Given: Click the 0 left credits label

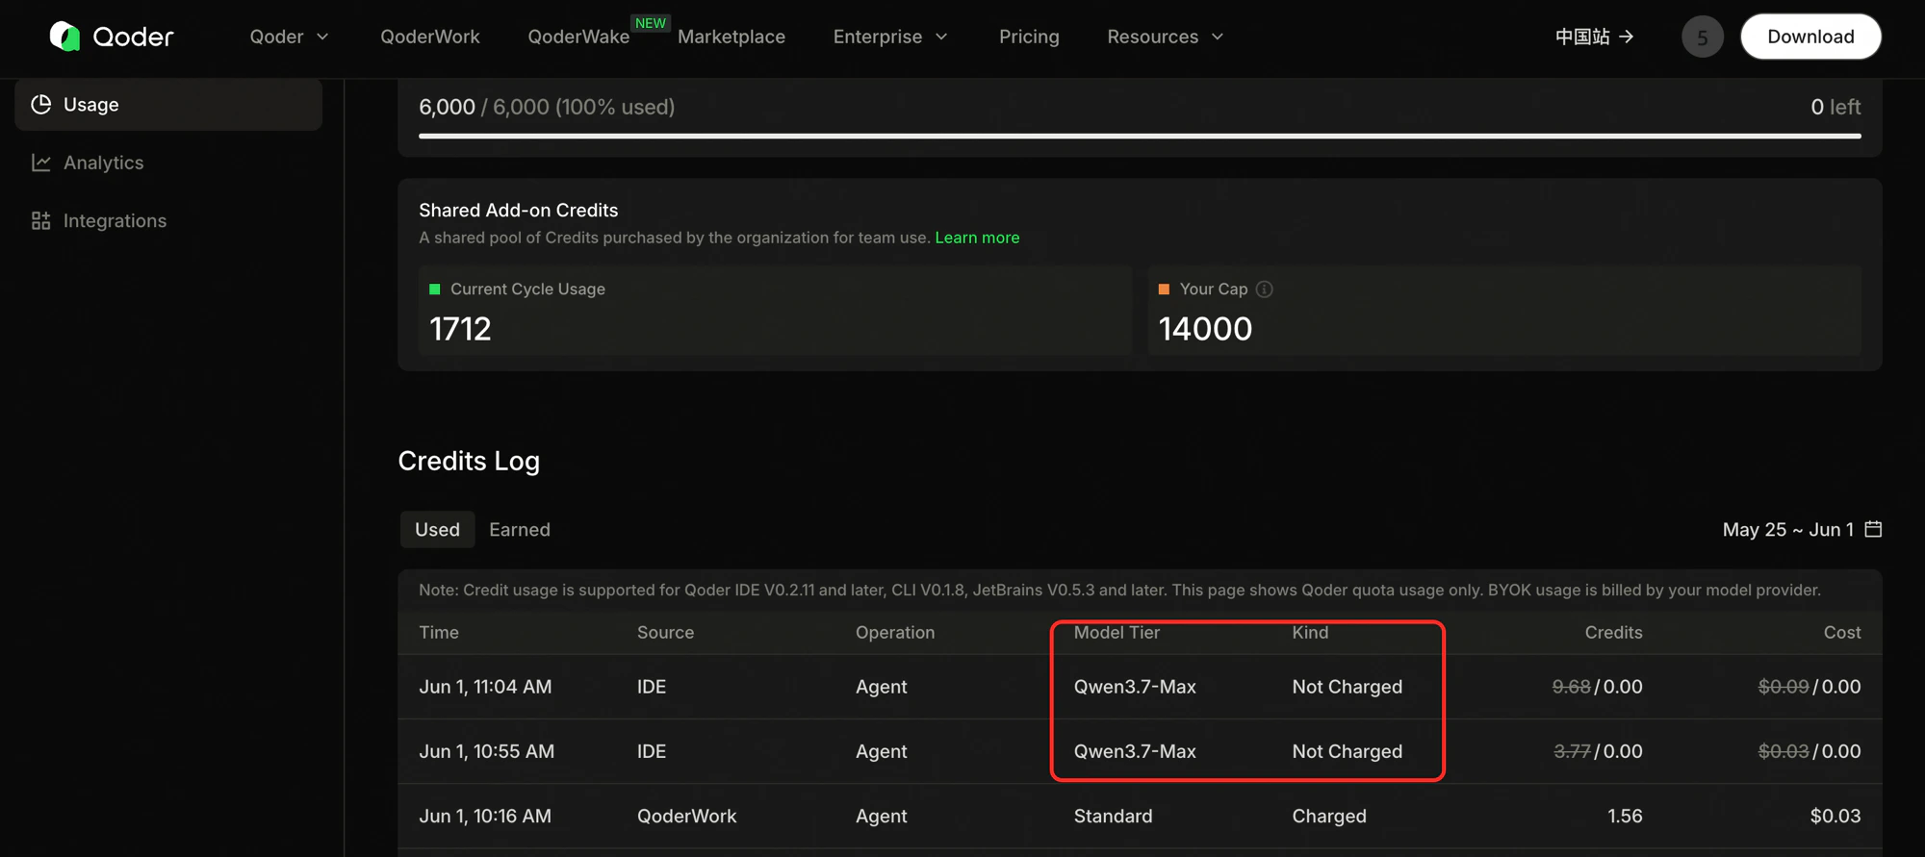Looking at the screenshot, I should (x=1835, y=107).
